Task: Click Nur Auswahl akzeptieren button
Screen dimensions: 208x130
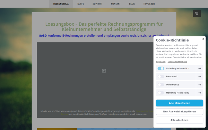Action: pyautogui.click(x=179, y=112)
